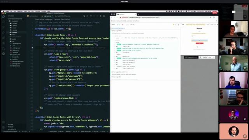Collapse the 'Onion Login Form' suite in Cypress
Screen dimensions: 249x140
pos(117,31)
